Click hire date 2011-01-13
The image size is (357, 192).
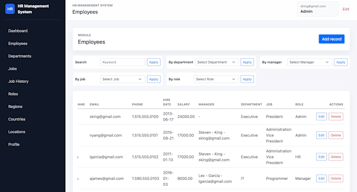(168, 157)
